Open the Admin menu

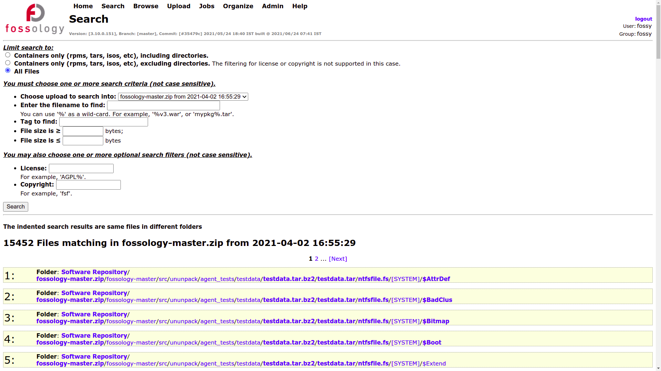tap(272, 6)
